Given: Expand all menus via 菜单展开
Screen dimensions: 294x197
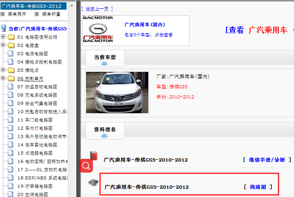Looking at the screenshot, I should 17,14.
